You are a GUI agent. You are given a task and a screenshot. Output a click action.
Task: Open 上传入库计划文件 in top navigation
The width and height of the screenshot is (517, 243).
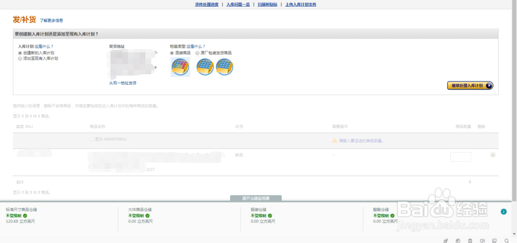coord(301,5)
